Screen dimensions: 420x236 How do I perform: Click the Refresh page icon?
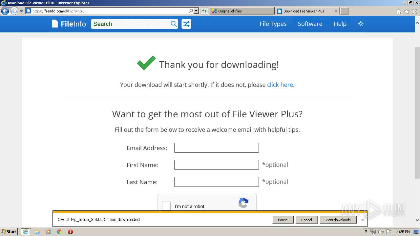(204, 11)
